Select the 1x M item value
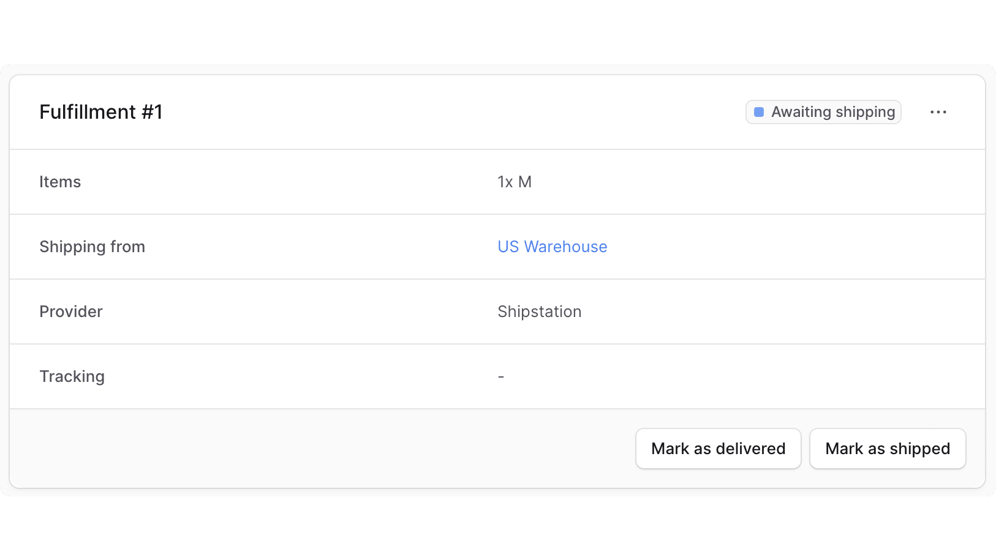The width and height of the screenshot is (996, 560). pyautogui.click(x=515, y=182)
